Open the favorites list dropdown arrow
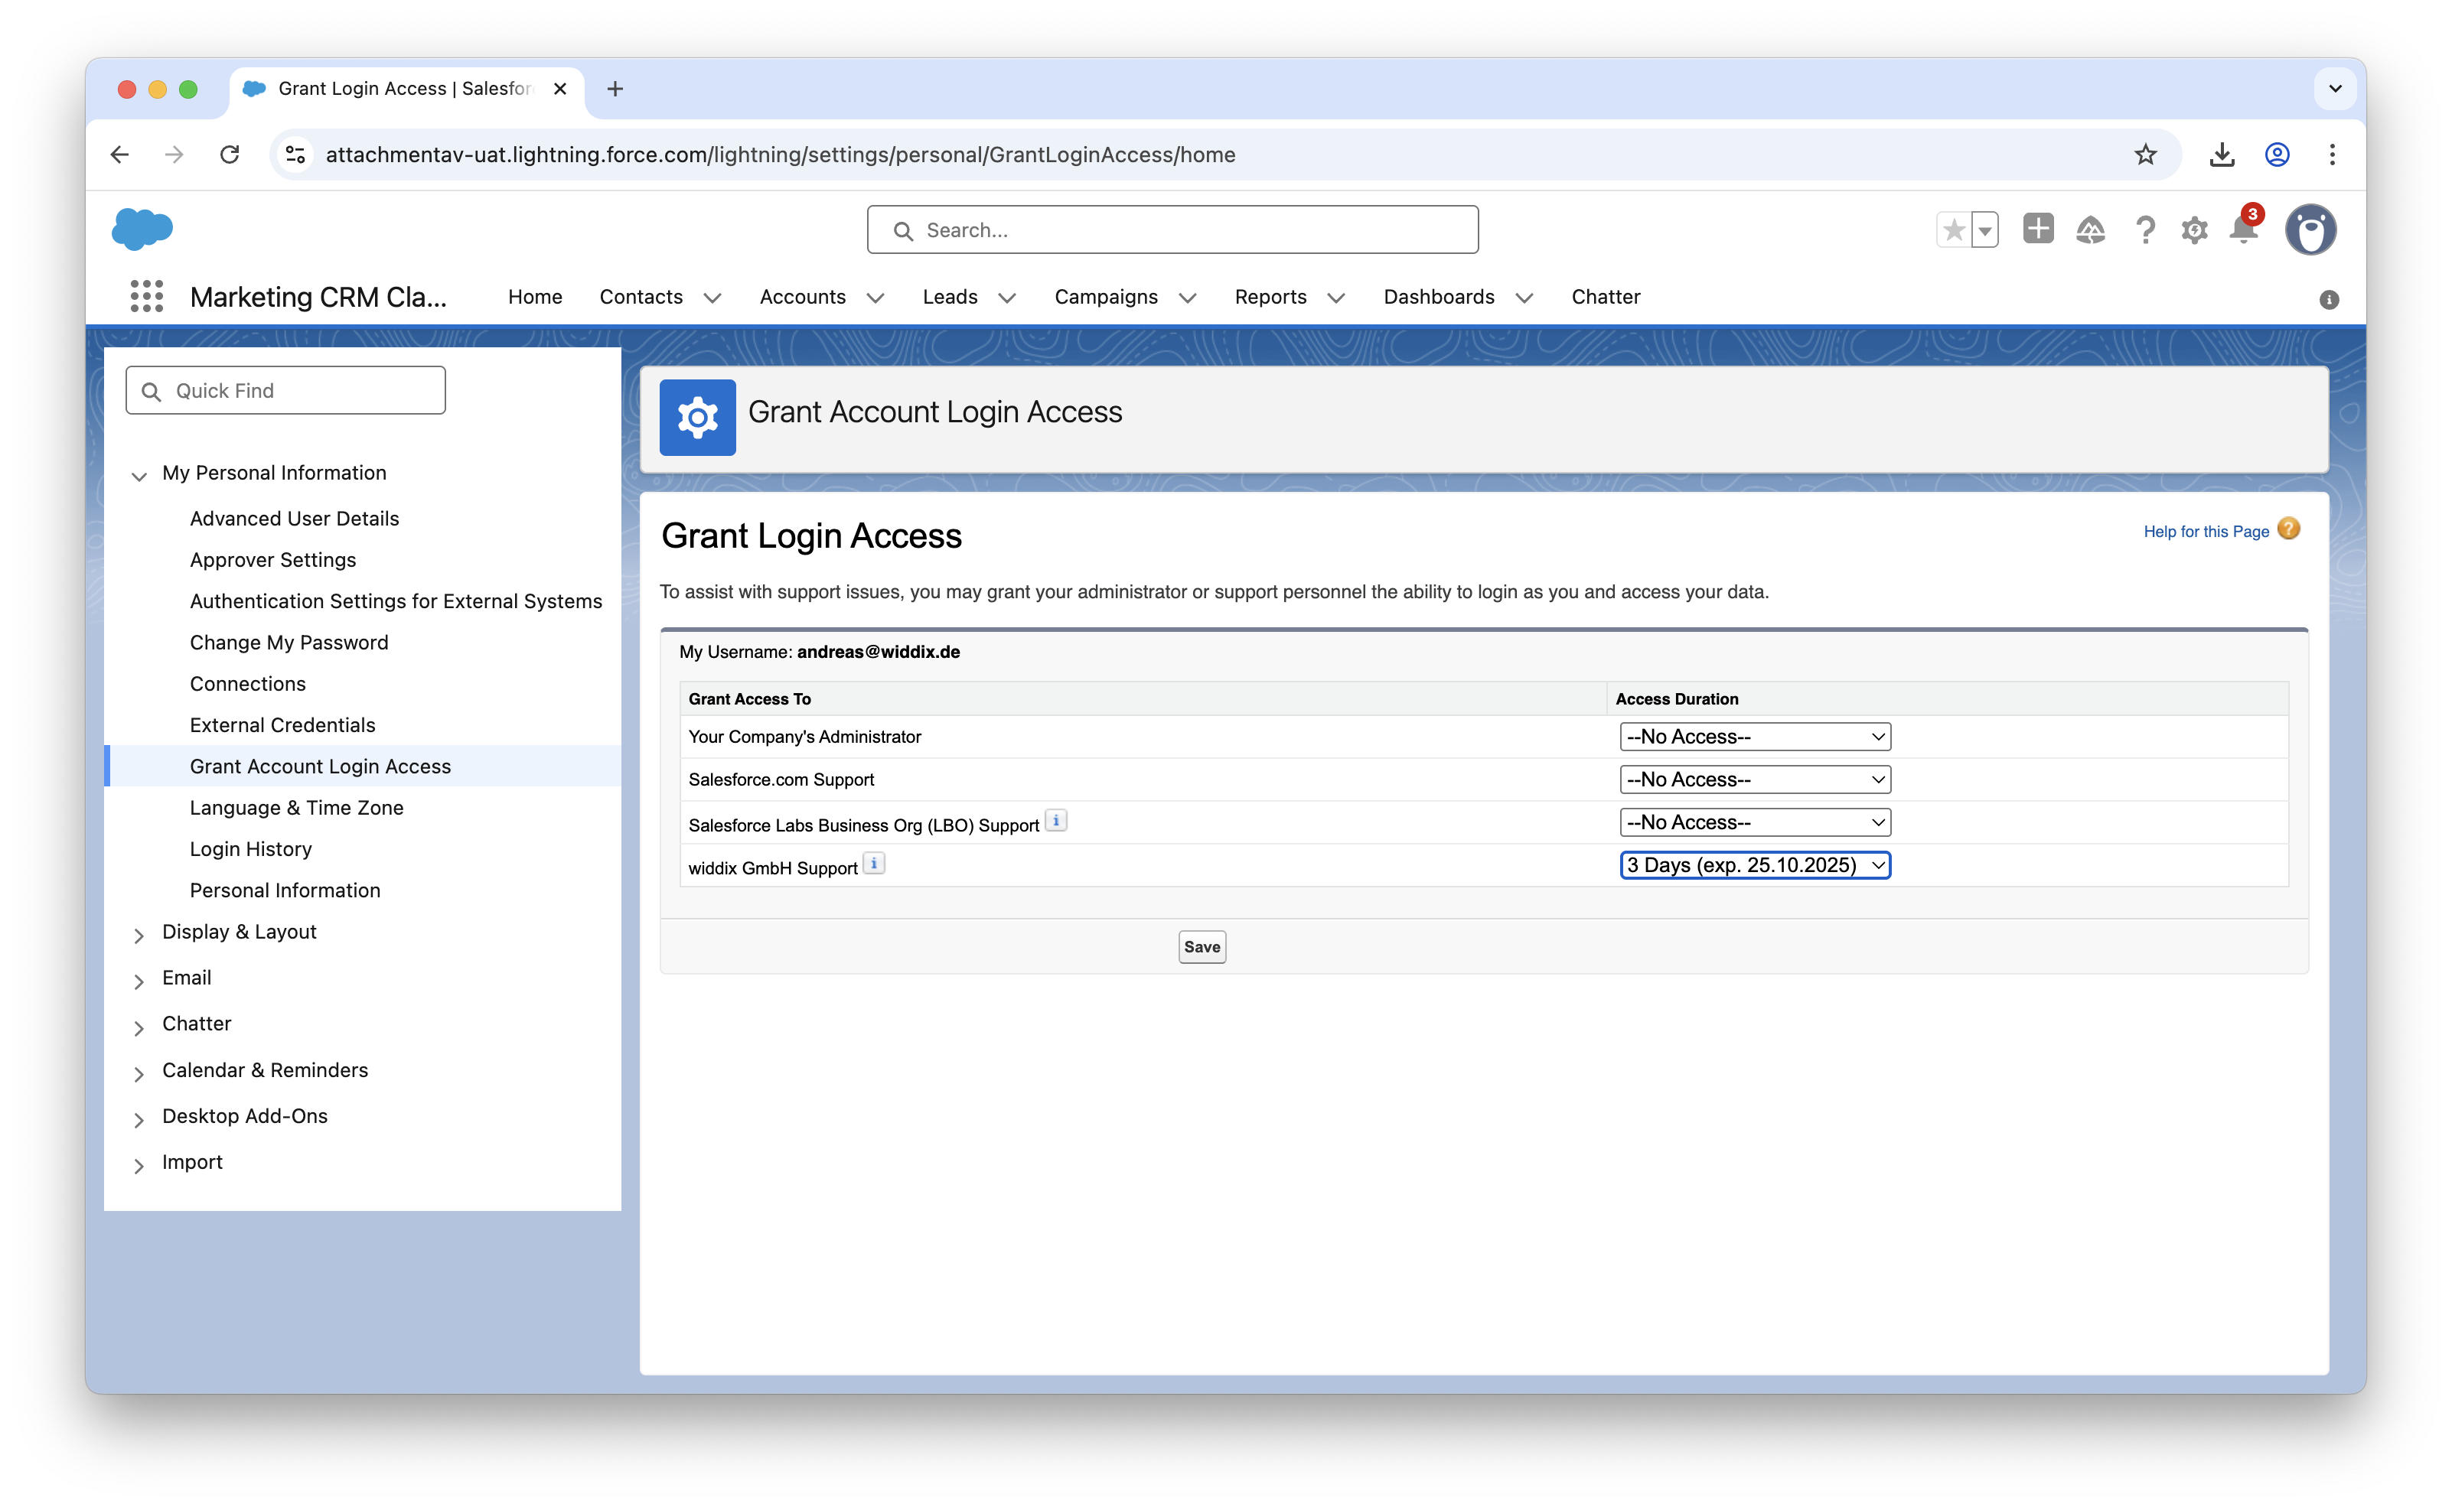This screenshot has height=1507, width=2452. [1985, 230]
